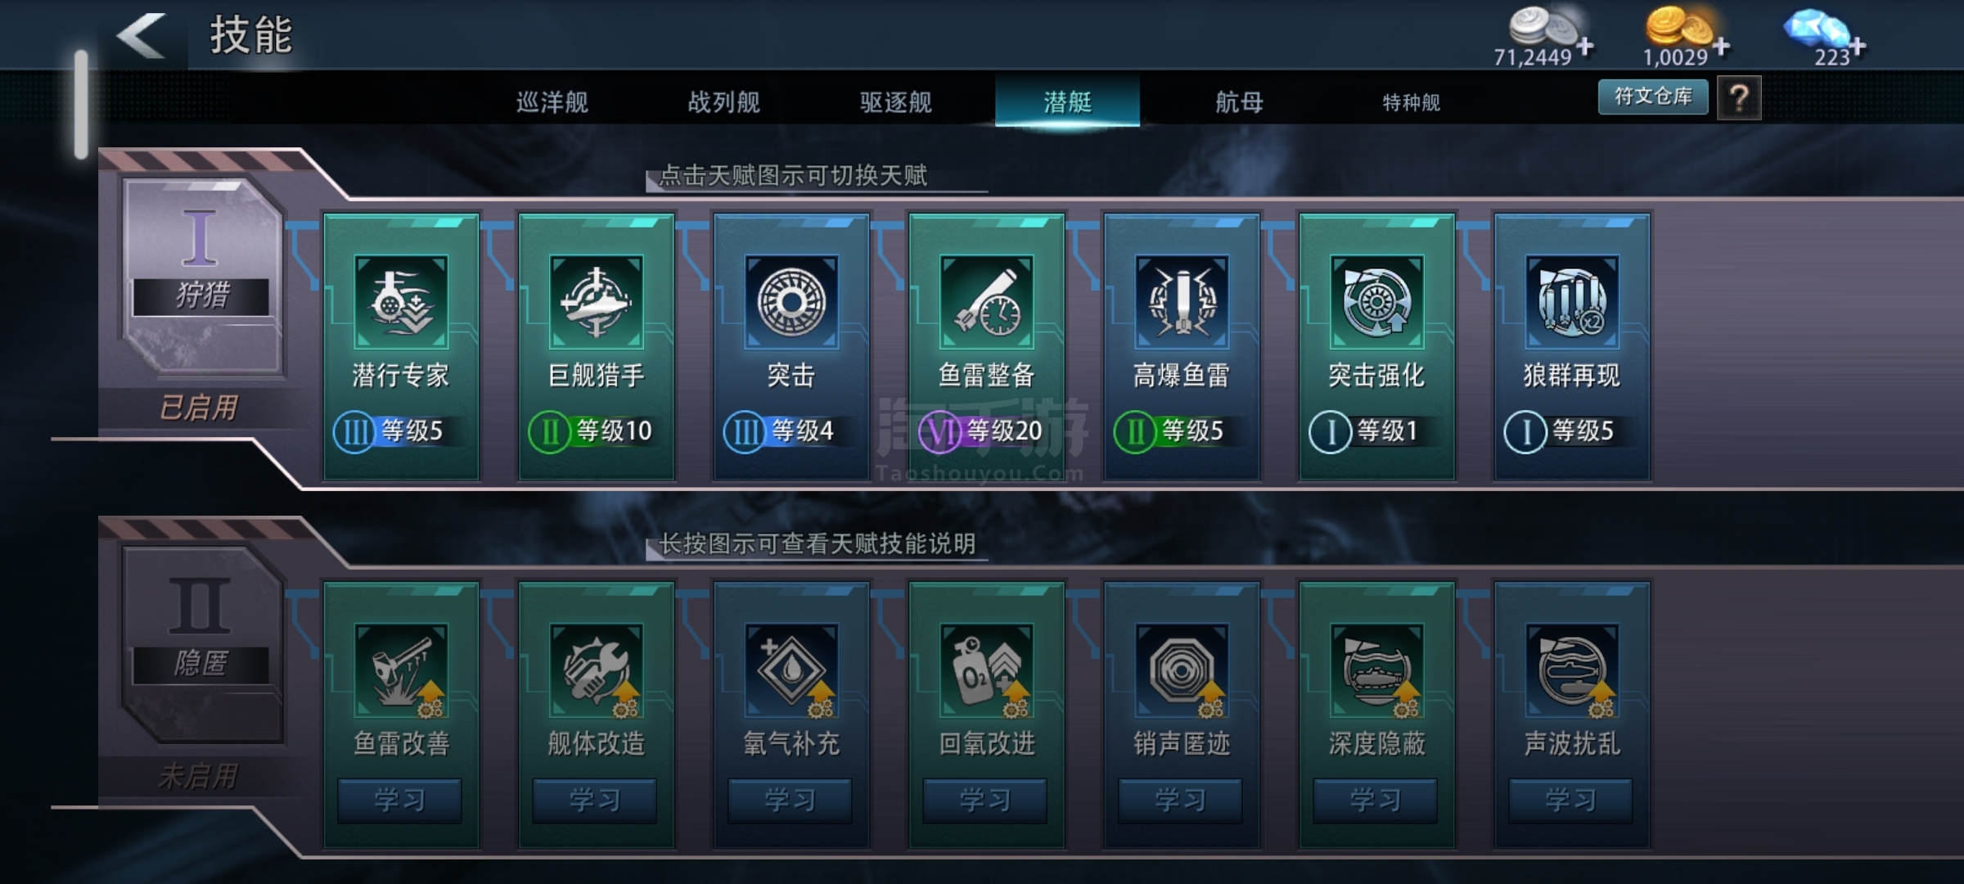The height and width of the screenshot is (884, 1964).
Task: Select the 氧气补充 skill icon
Action: [x=791, y=670]
